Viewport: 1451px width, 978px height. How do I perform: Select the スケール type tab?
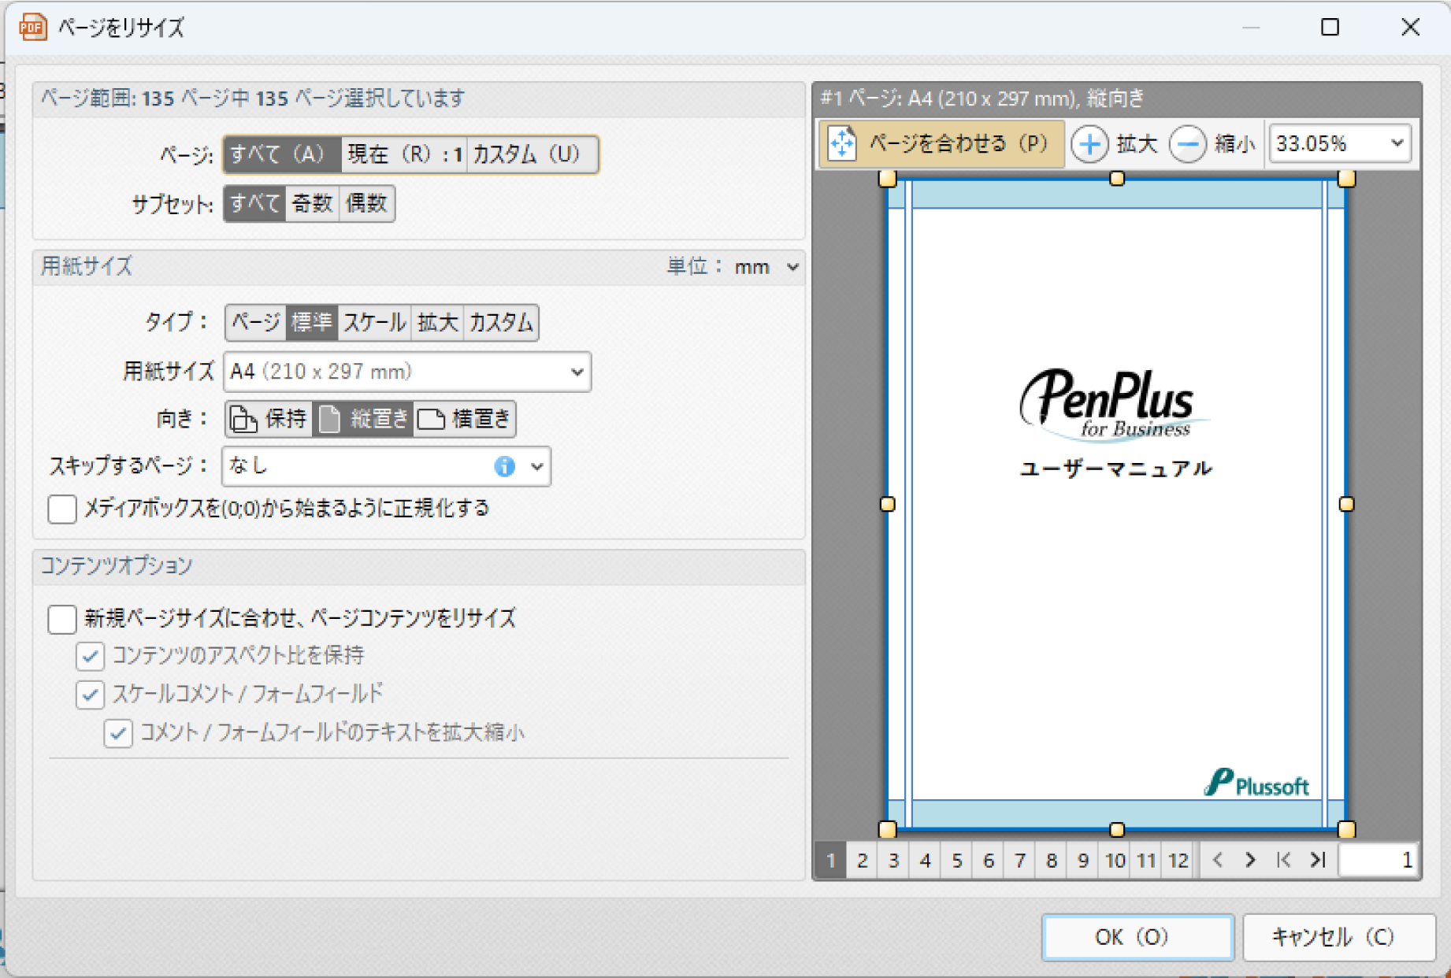pos(374,323)
